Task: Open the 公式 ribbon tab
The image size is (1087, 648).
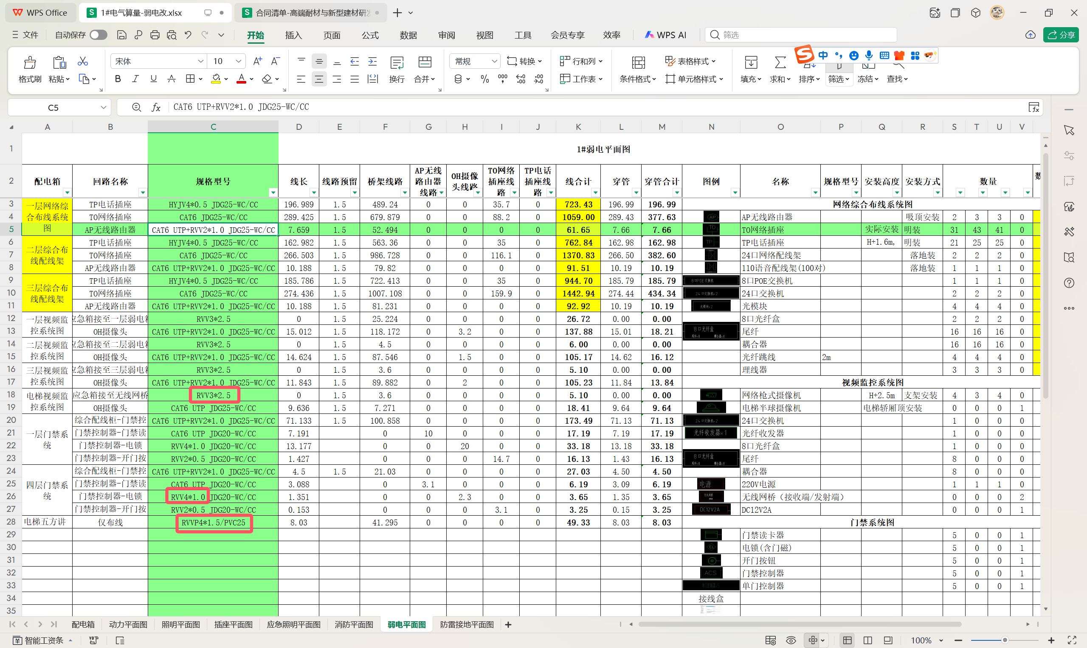Action: pos(370,35)
